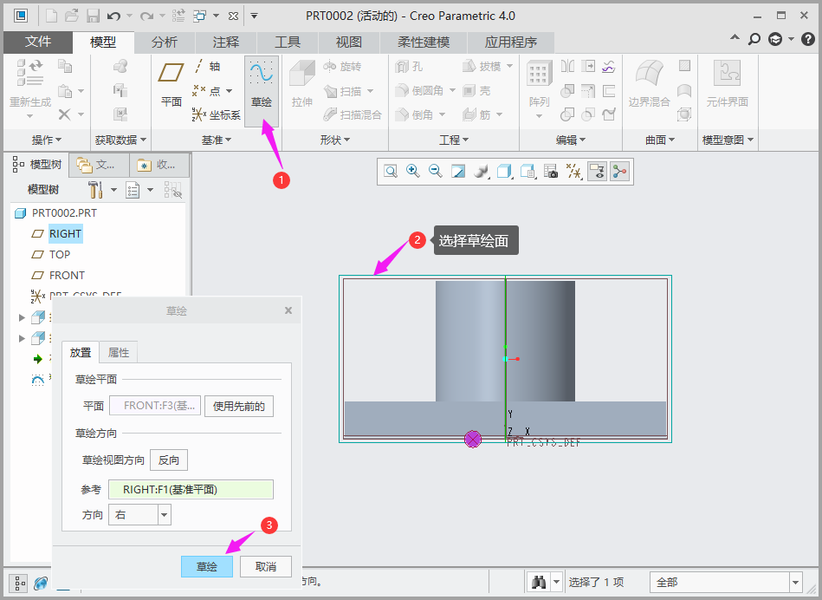The image size is (822, 600).
Task: Click the zoom out magnifier icon
Action: click(x=436, y=172)
